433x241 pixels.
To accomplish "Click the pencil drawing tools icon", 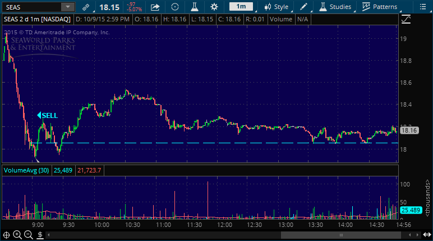I will 303,7.
